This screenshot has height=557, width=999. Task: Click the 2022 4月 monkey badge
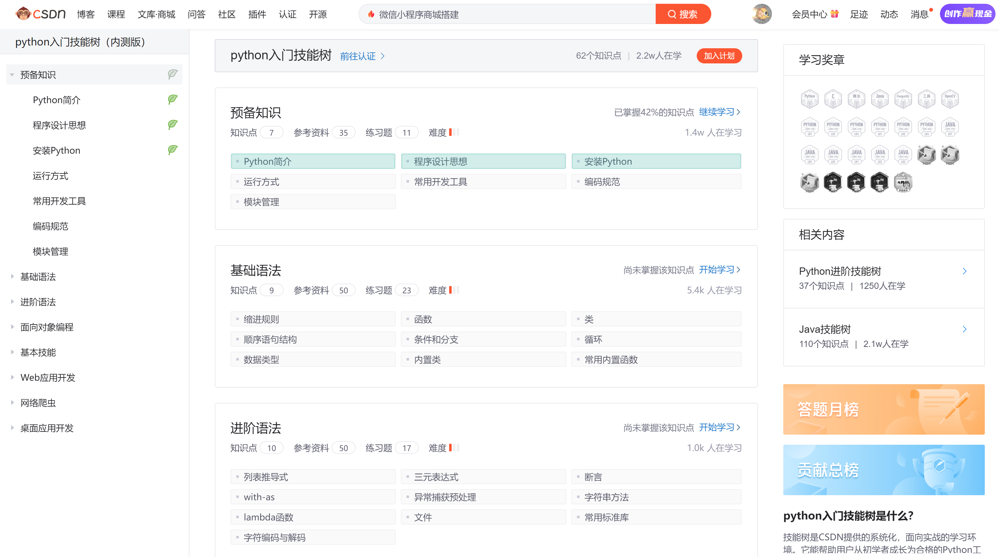coord(903,182)
